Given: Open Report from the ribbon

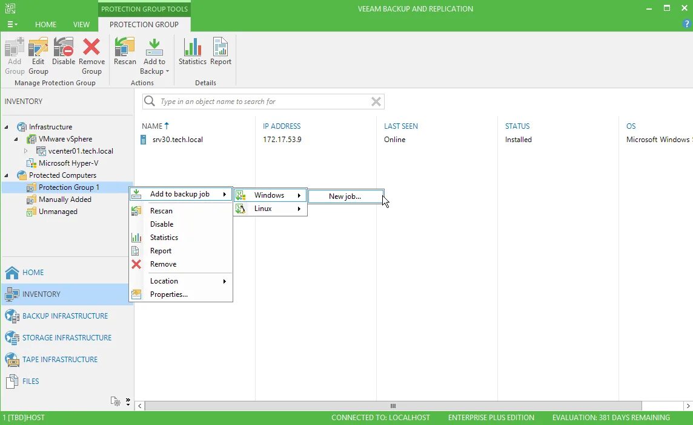Looking at the screenshot, I should pos(220,51).
